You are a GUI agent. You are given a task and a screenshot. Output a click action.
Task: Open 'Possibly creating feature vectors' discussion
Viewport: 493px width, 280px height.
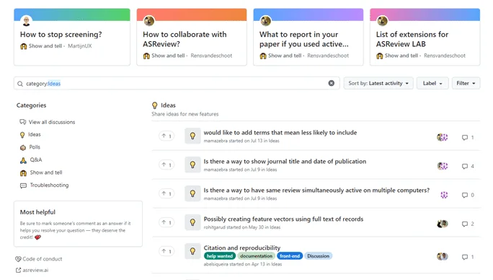(x=283, y=219)
